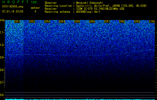The width and height of the screenshot is (157, 100).
Task: Click the 2057 time marker
Action: 107,21
